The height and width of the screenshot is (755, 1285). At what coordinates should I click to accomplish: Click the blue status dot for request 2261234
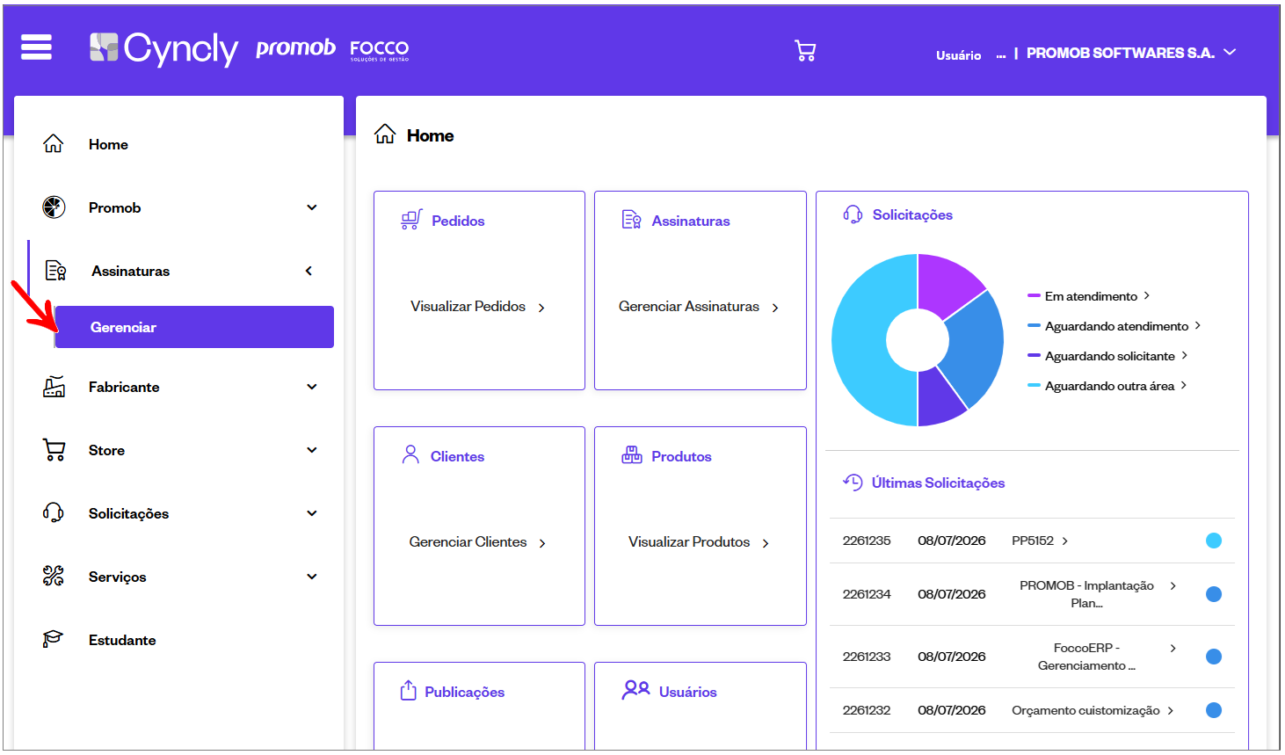click(x=1214, y=594)
